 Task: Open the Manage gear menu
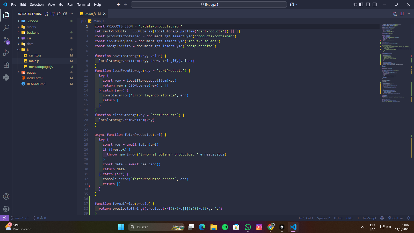6,209
